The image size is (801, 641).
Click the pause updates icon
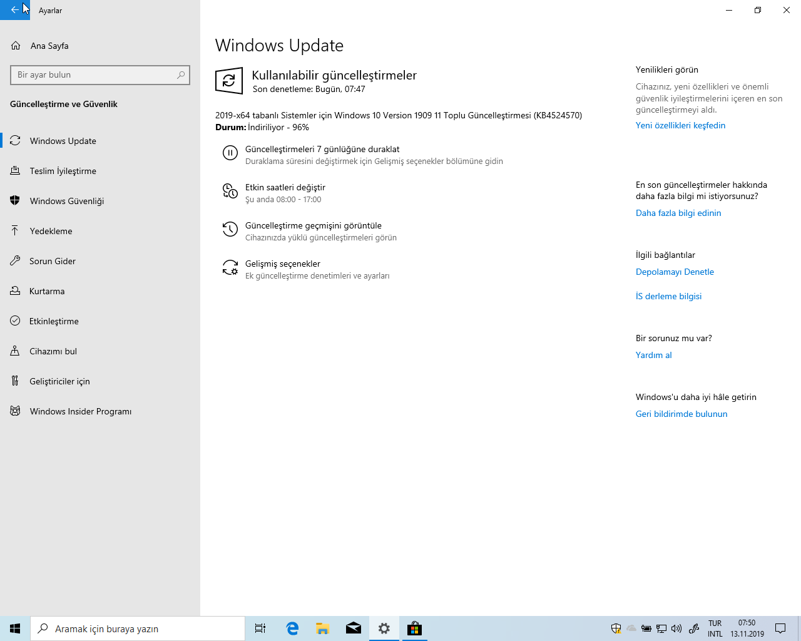(230, 153)
